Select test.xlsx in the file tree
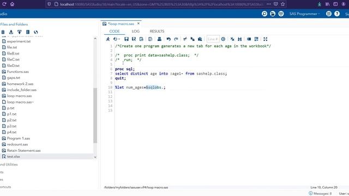 click(x=13, y=157)
